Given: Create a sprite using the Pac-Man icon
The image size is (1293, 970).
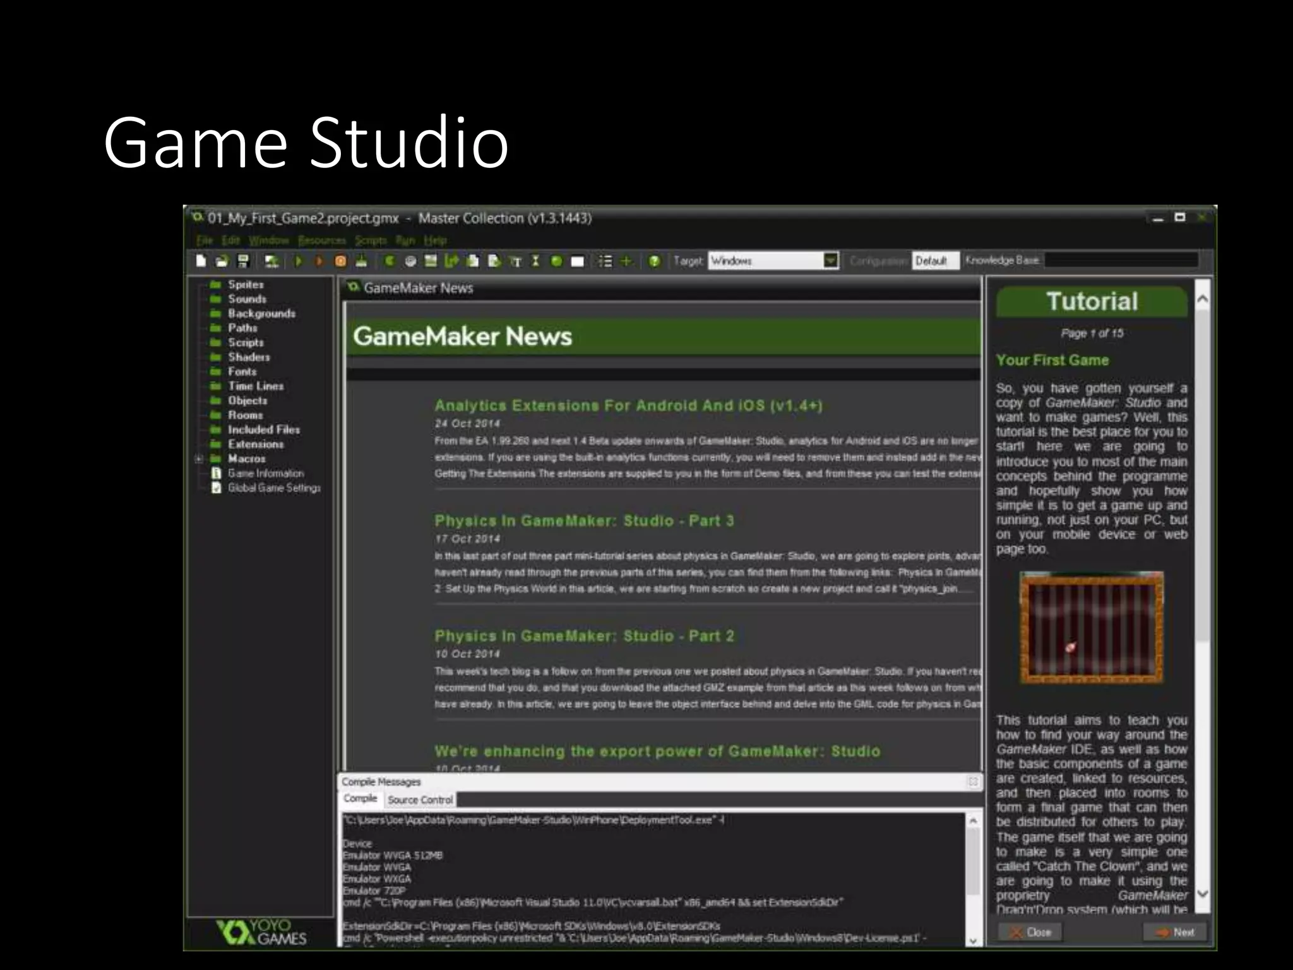Looking at the screenshot, I should click(x=390, y=261).
